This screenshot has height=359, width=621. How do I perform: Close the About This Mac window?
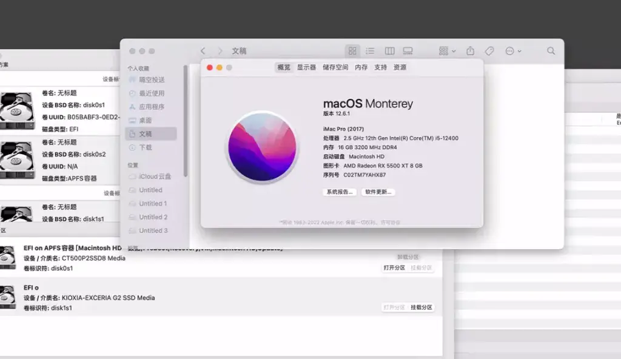click(209, 67)
